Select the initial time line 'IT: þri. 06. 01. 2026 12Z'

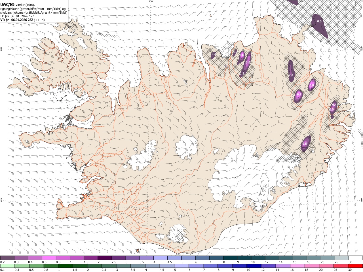tap(18, 16)
